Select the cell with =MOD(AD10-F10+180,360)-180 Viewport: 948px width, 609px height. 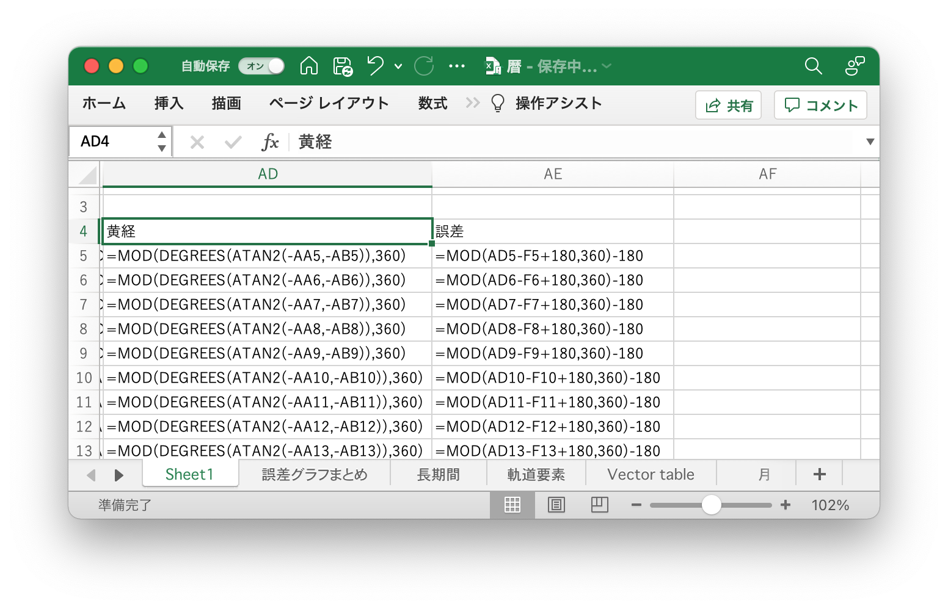tap(553, 378)
